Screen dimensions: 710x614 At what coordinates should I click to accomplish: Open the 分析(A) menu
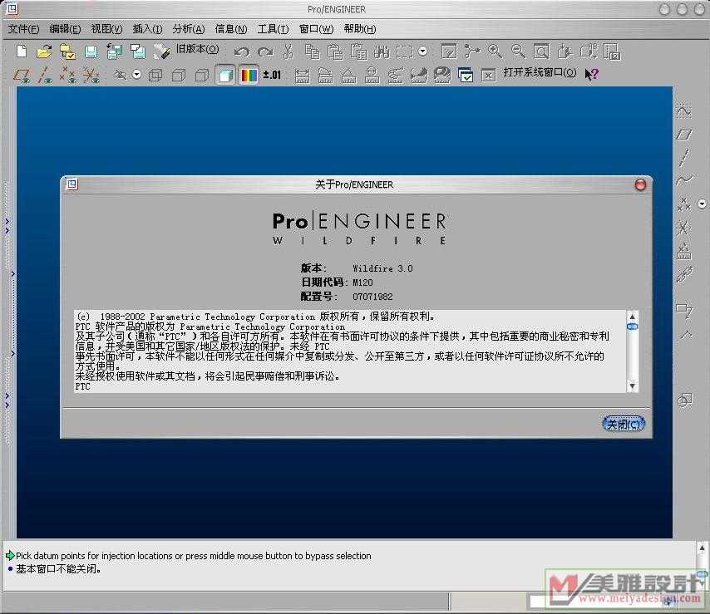(189, 29)
